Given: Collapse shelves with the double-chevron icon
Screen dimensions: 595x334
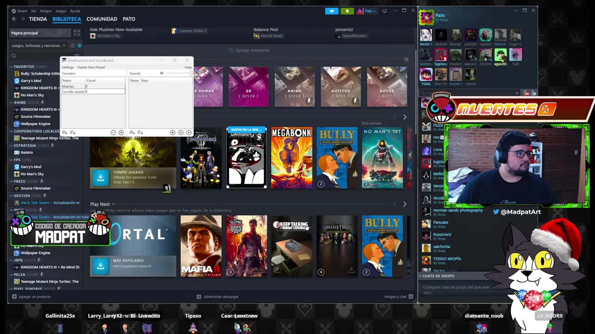Looking at the screenshot, I should (406, 59).
